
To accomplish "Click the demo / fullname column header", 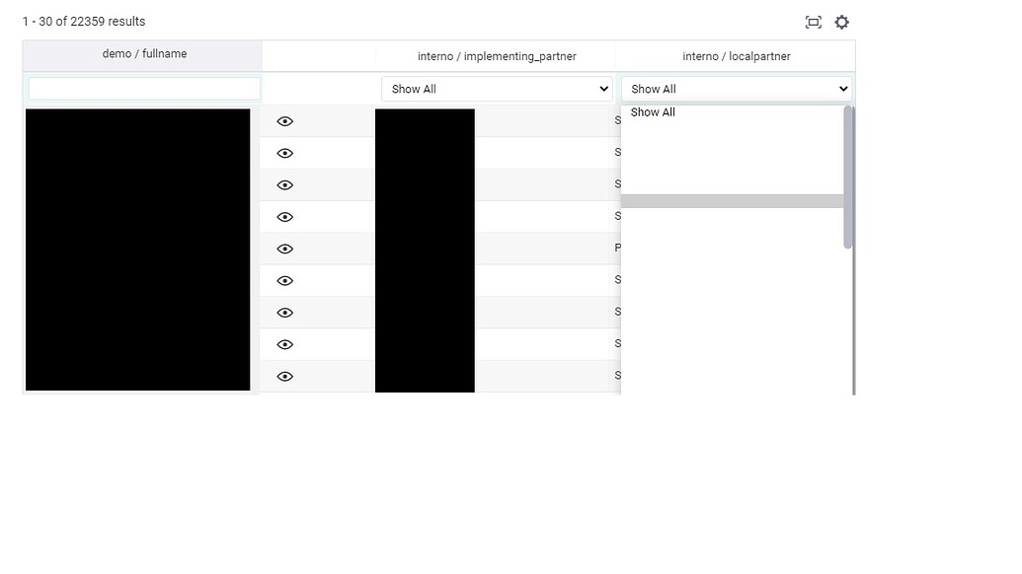I will 143,55.
